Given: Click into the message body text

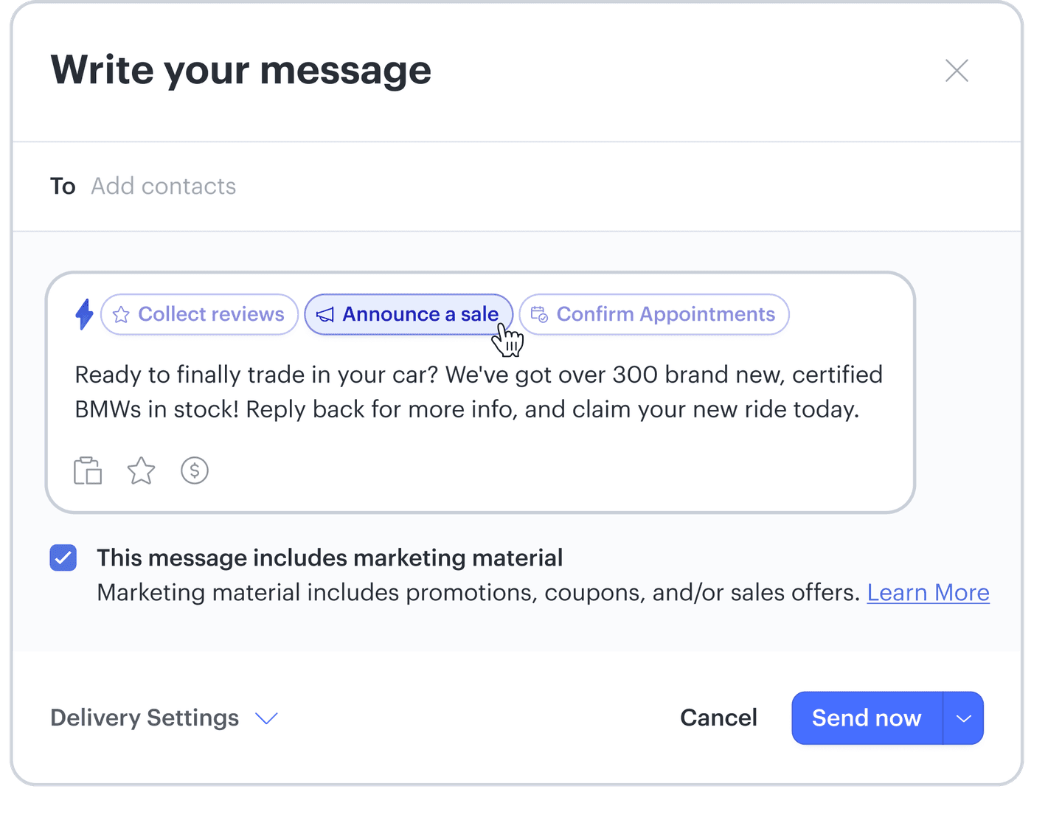Looking at the screenshot, I should (x=479, y=392).
